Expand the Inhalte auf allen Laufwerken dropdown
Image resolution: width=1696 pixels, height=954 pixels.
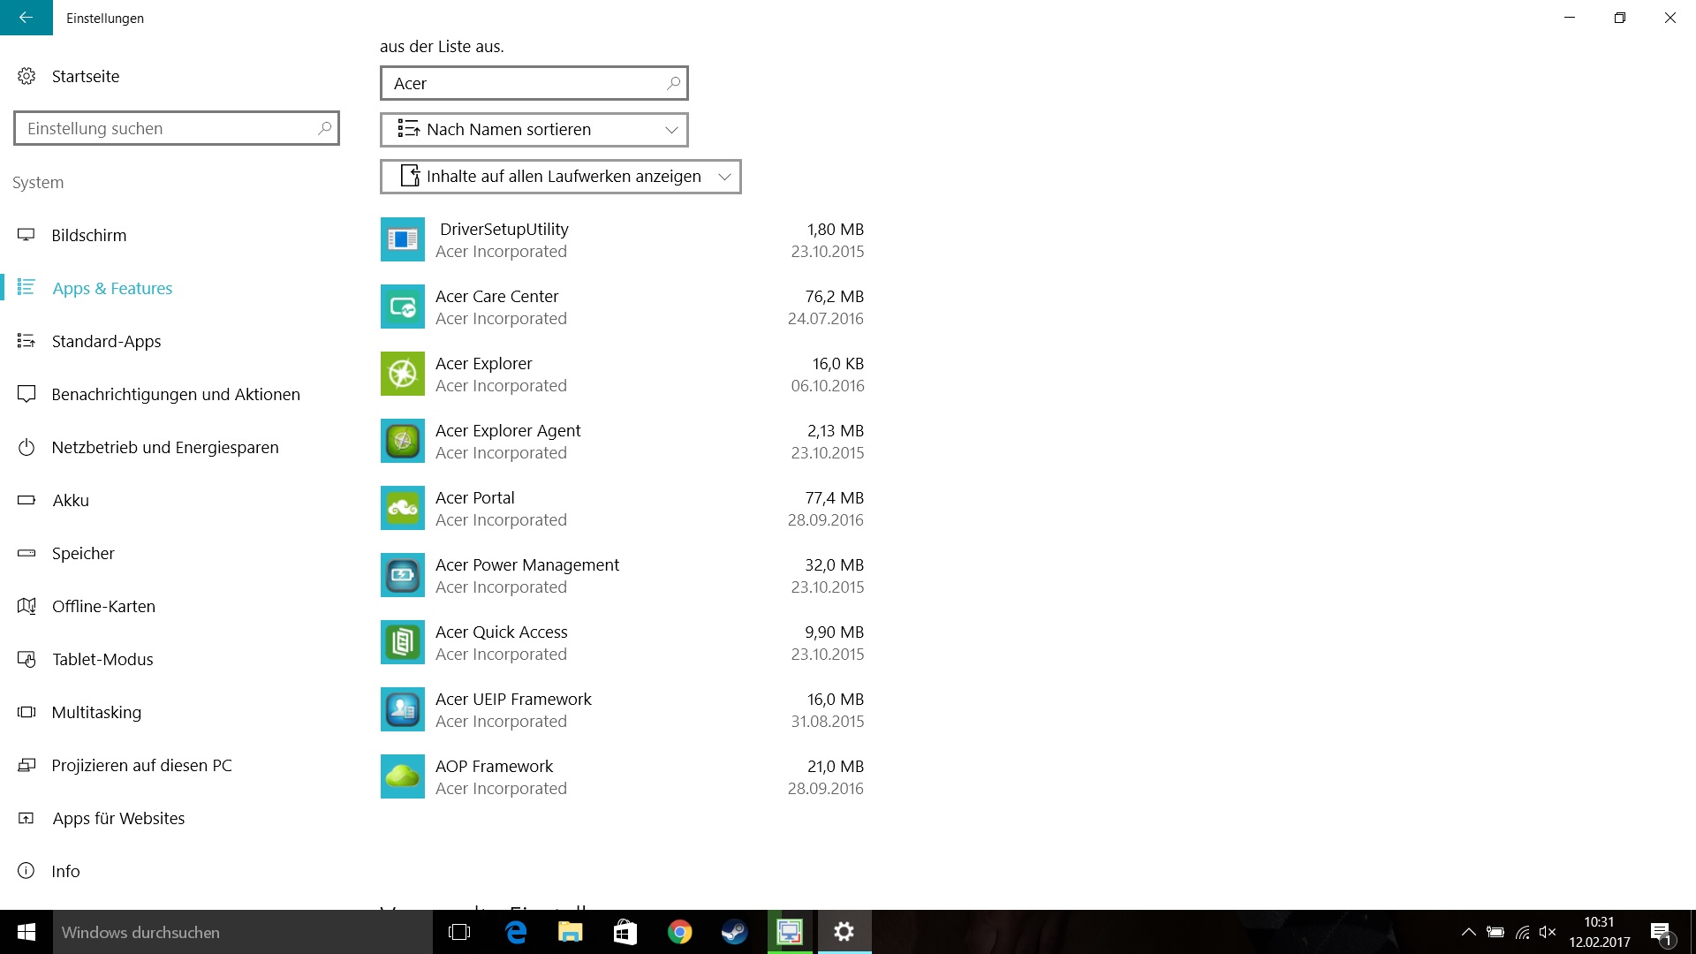560,177
